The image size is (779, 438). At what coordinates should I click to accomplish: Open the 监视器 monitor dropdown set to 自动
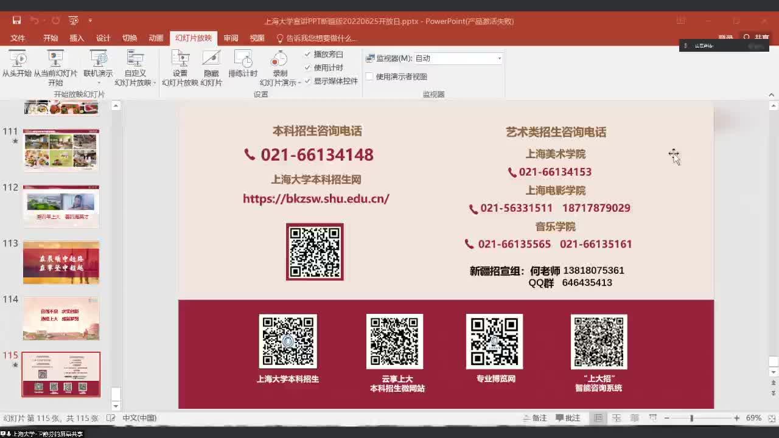(x=458, y=58)
